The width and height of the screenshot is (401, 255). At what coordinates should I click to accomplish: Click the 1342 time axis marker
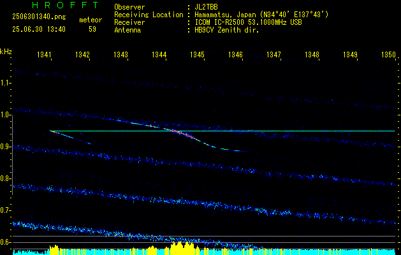pos(82,54)
